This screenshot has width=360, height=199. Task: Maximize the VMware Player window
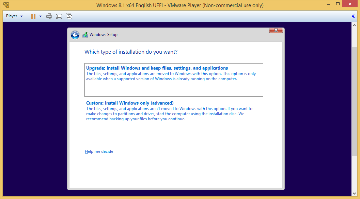point(338,4)
